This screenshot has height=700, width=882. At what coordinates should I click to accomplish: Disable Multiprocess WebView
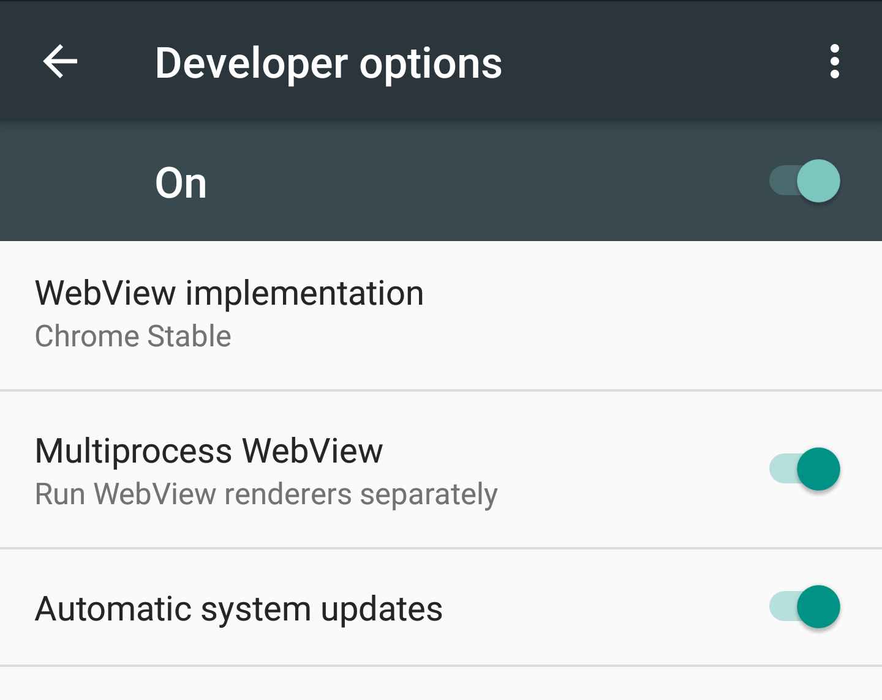tap(804, 469)
